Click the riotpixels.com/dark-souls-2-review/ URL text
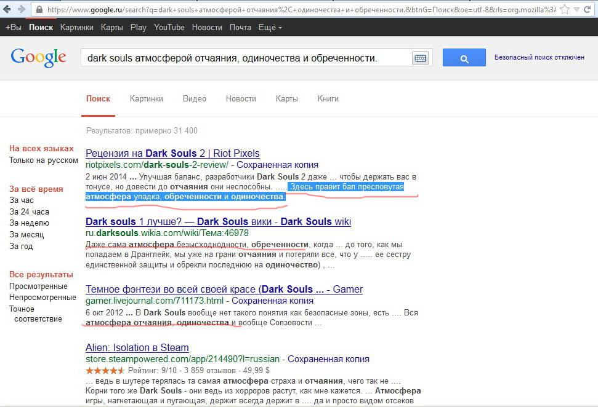The width and height of the screenshot is (598, 407). point(157,165)
